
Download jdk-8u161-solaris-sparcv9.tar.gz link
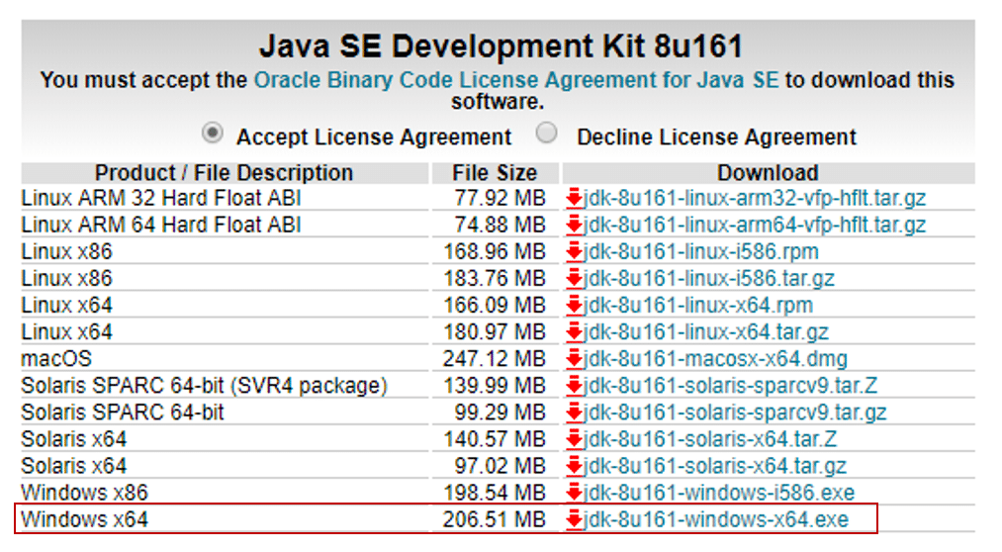pos(735,414)
